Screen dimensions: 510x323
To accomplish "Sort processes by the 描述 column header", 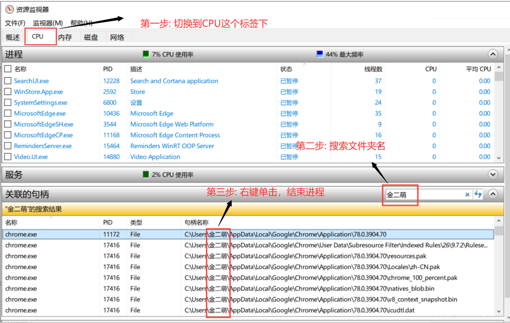I will click(136, 69).
